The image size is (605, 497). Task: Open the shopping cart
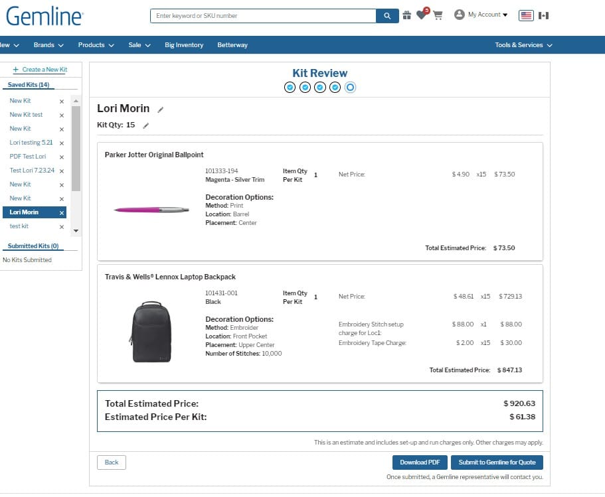[x=438, y=15]
